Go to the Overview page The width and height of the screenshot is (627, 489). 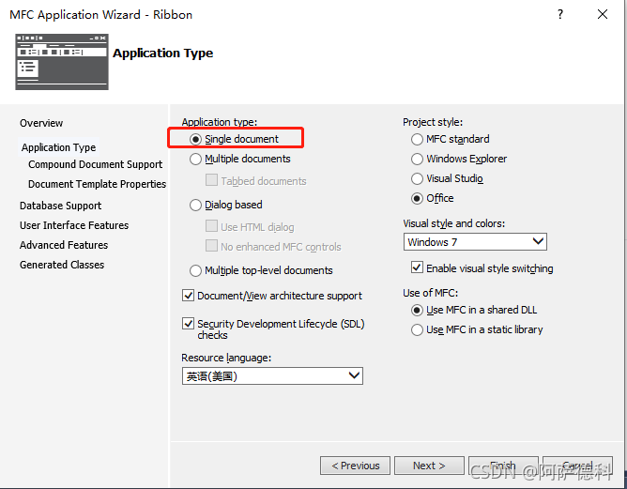[41, 123]
